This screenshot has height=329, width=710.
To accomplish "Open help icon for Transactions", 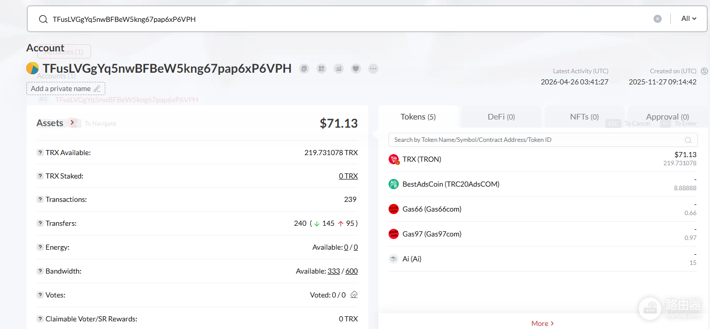I will point(40,199).
